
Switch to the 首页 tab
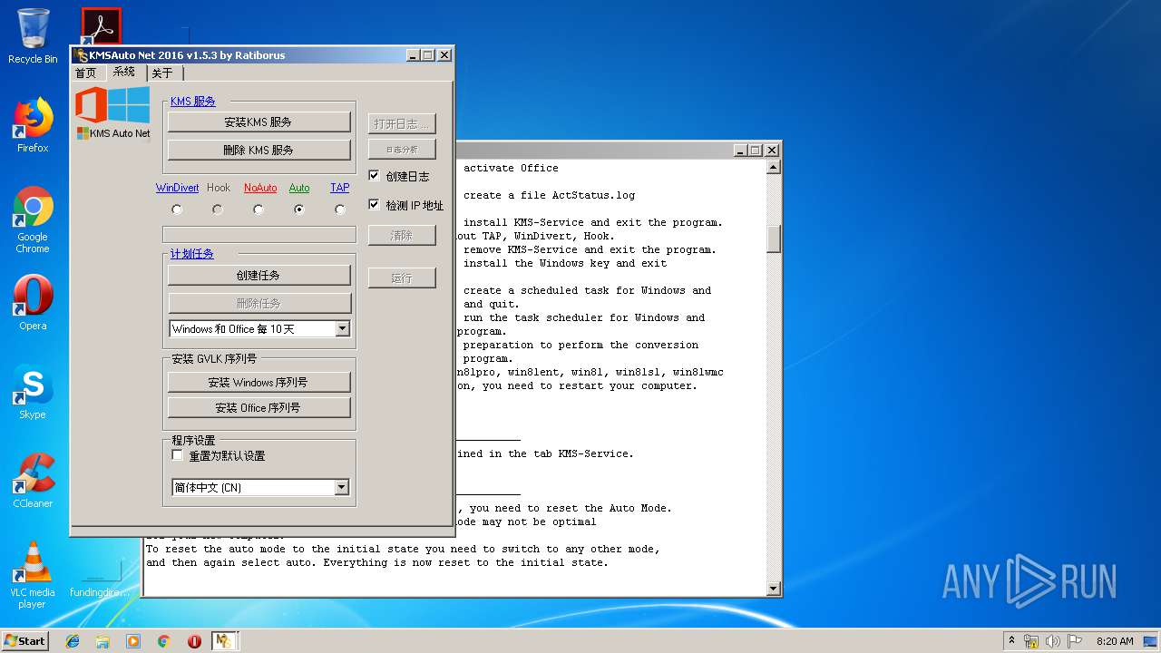tap(86, 73)
